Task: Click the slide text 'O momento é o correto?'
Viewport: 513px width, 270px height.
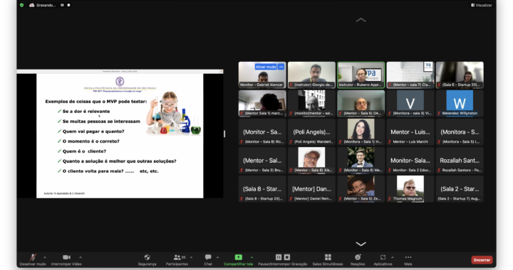Action: point(90,141)
